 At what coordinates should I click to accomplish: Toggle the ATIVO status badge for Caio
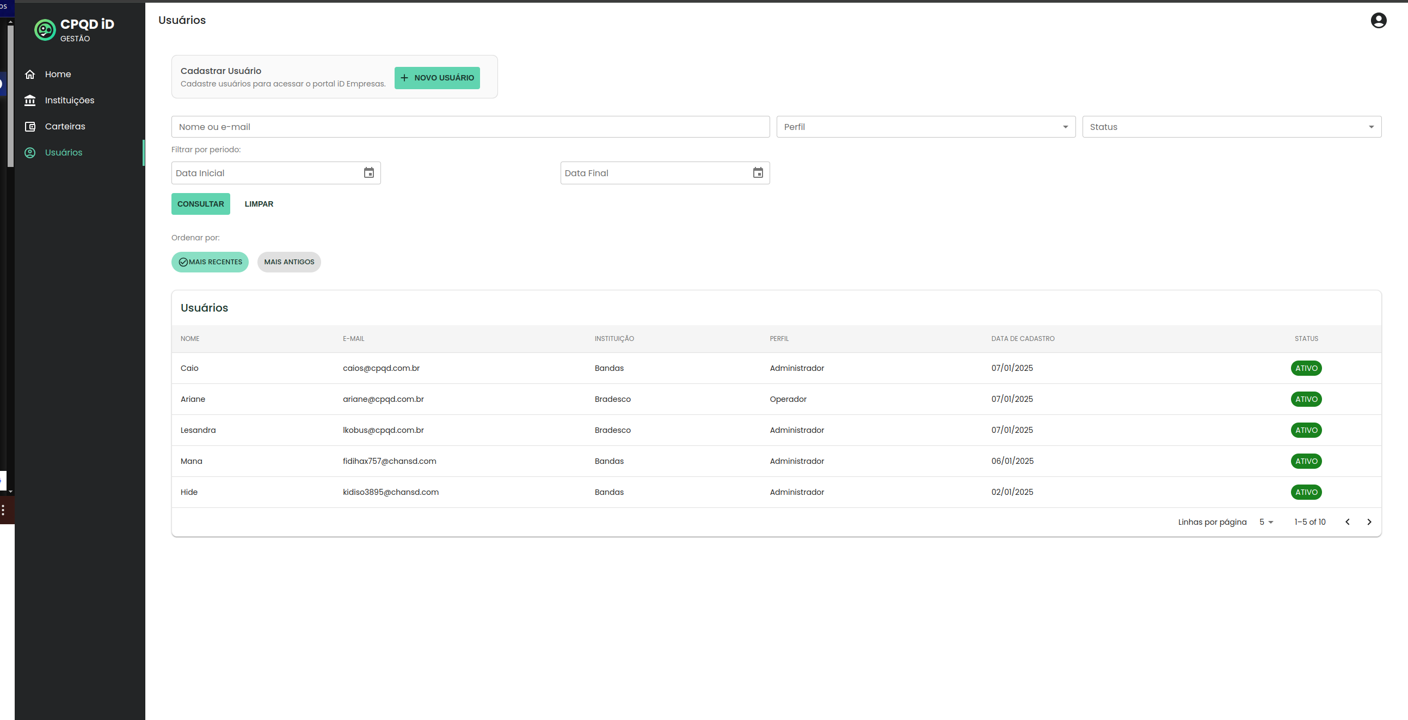(1306, 369)
